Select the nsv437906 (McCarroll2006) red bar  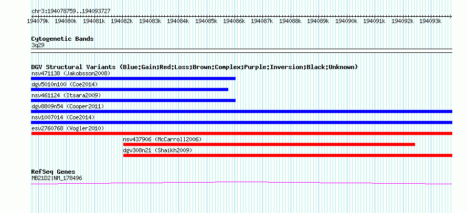pos(269,144)
